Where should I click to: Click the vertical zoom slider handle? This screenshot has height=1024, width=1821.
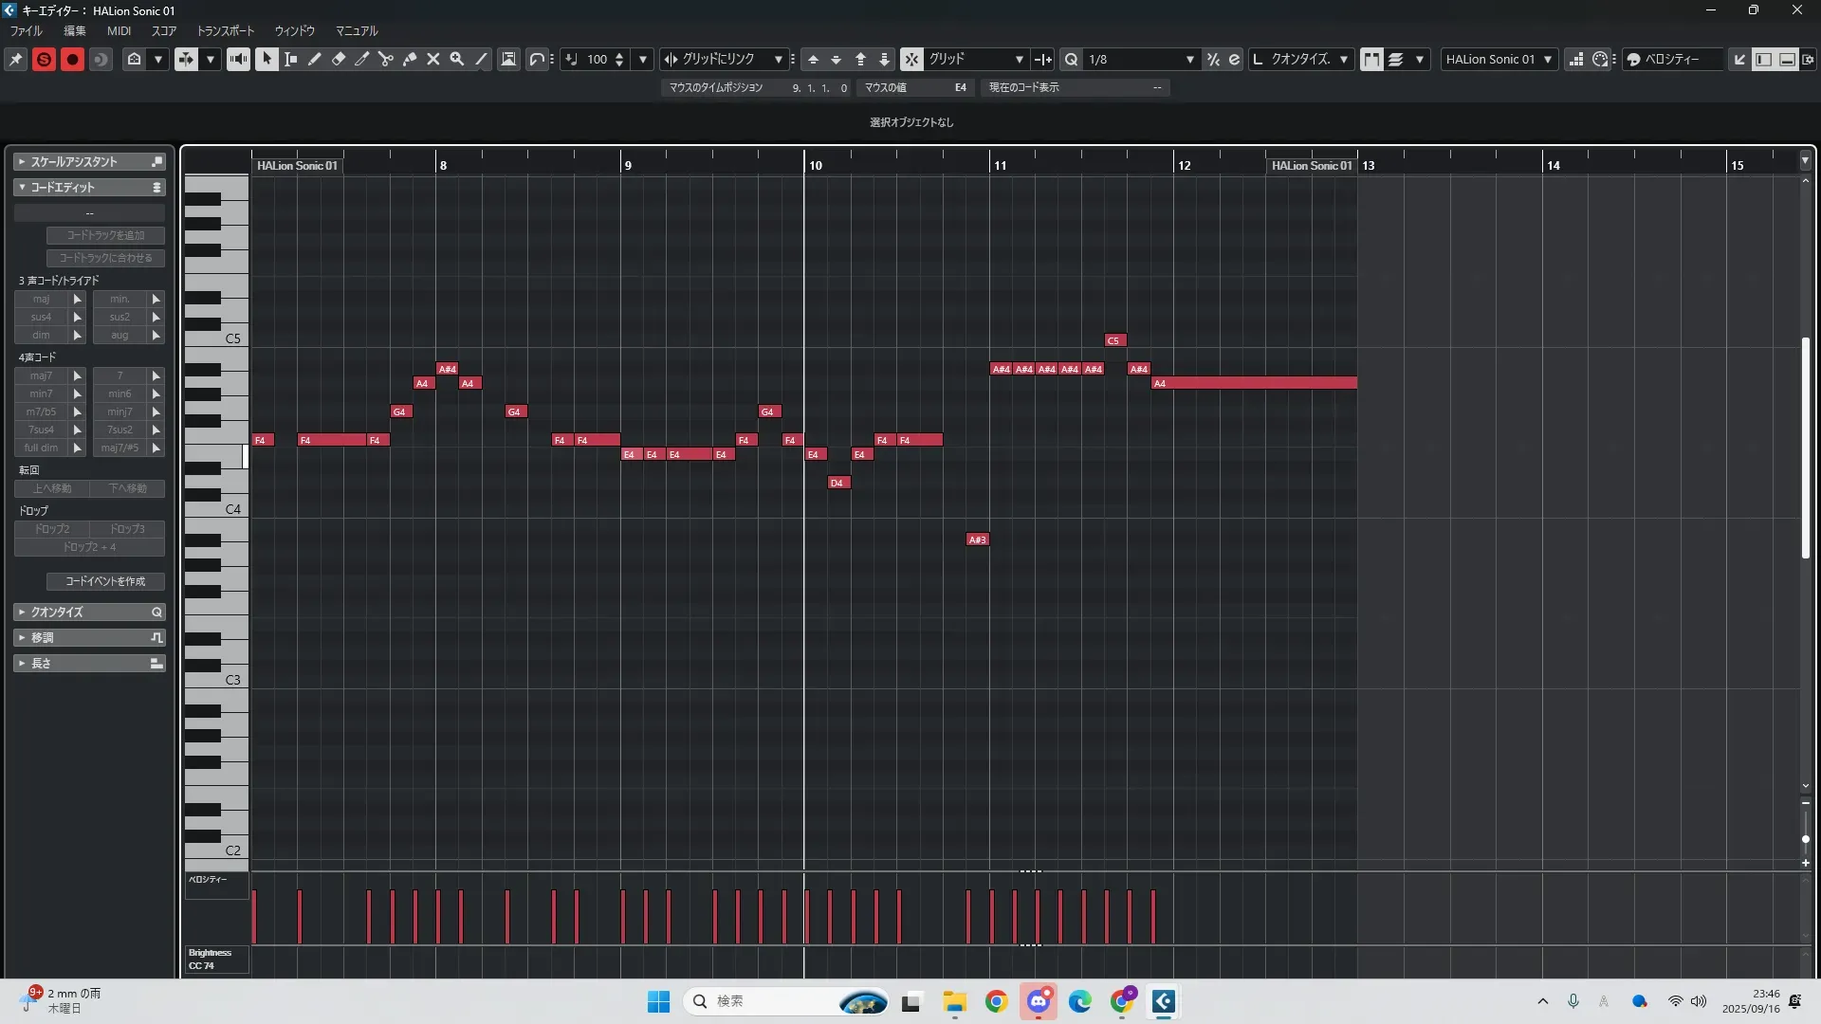1805,839
